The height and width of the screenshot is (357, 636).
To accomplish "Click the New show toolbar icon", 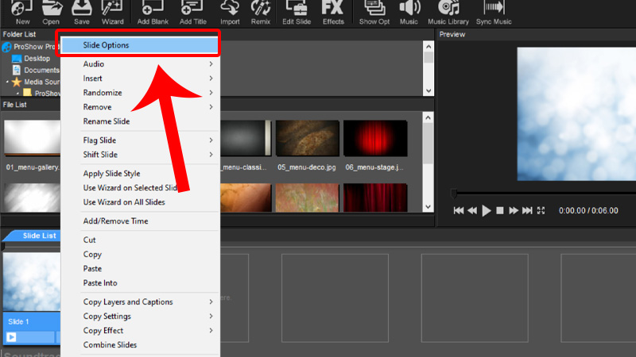I will pos(21,11).
